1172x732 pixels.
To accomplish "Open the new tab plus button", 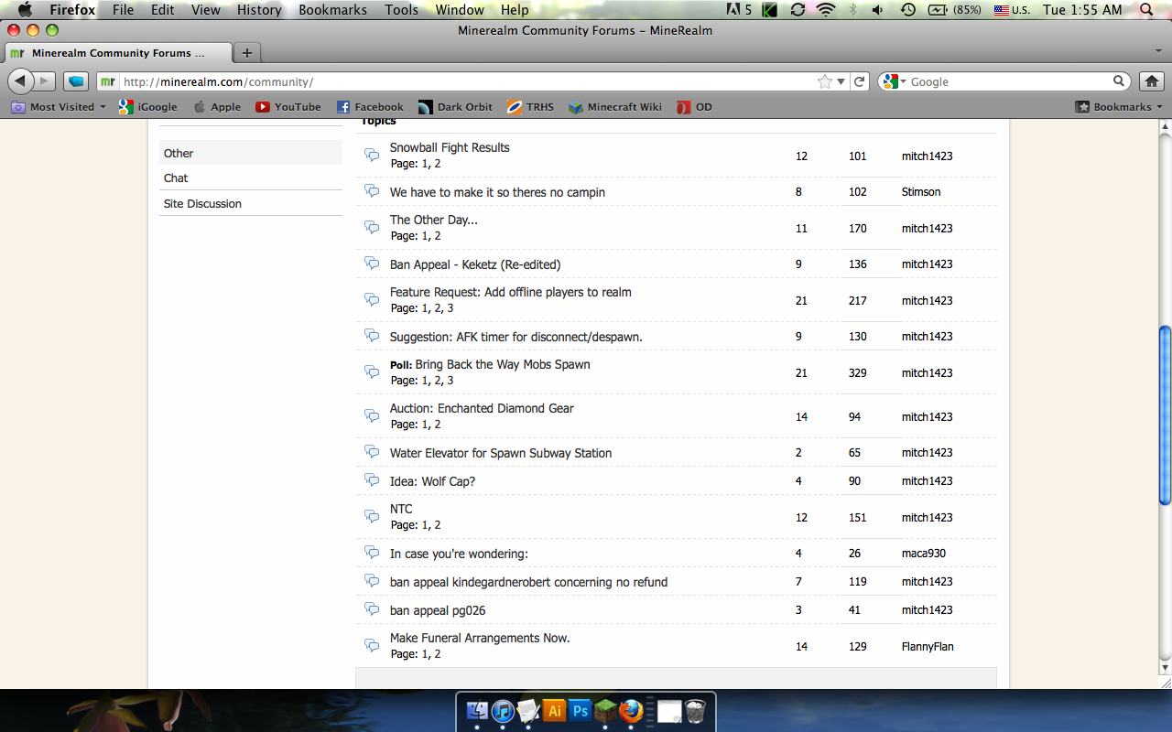I will pyautogui.click(x=246, y=53).
